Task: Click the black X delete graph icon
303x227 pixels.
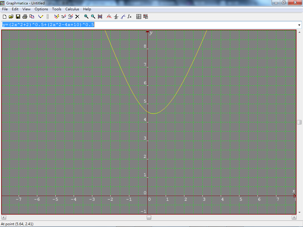Action: coord(77,17)
